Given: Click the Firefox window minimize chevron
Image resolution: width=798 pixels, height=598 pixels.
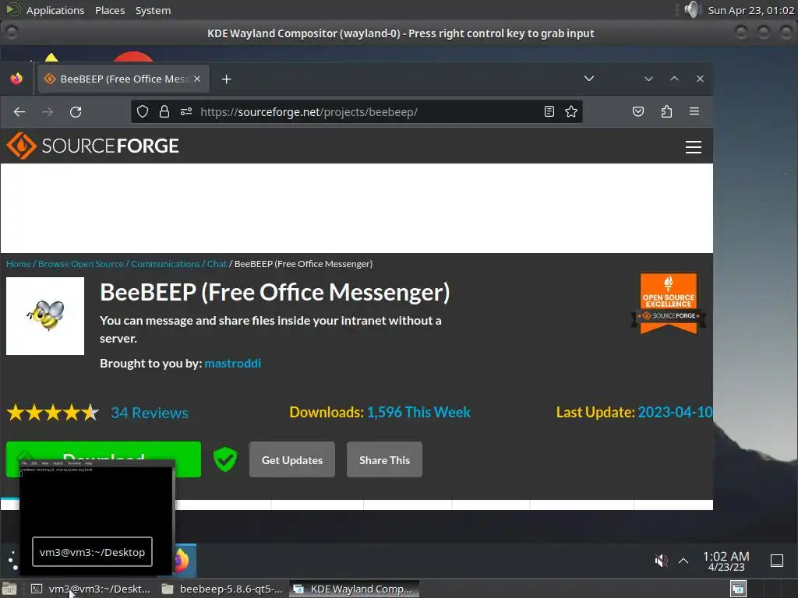Looking at the screenshot, I should pos(648,79).
